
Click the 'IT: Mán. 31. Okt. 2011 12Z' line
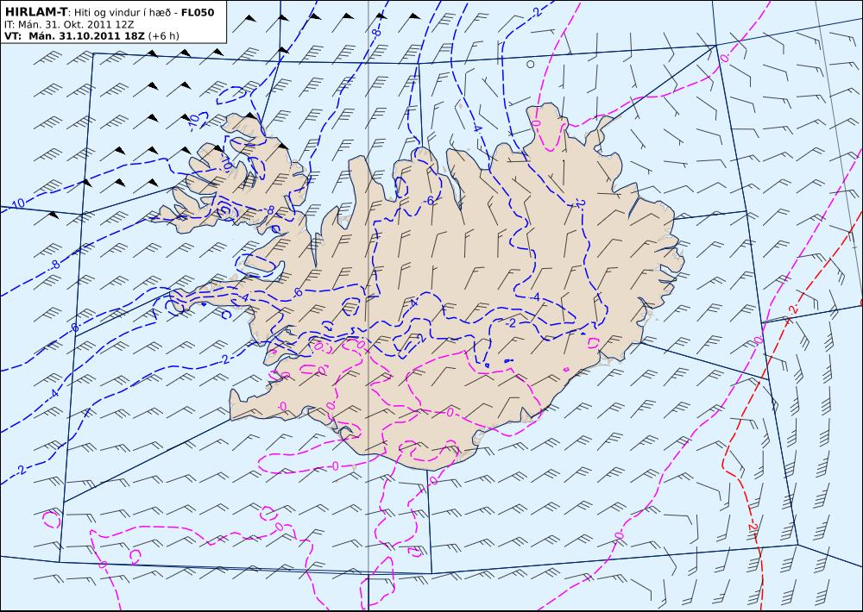coord(69,25)
